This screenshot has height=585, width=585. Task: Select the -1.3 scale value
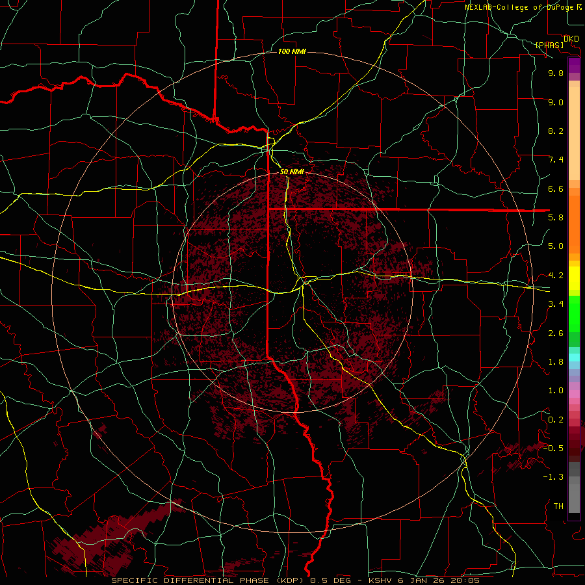click(553, 477)
